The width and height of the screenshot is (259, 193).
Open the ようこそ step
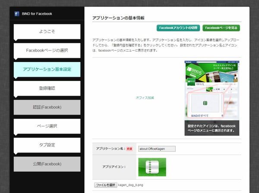click(x=47, y=31)
